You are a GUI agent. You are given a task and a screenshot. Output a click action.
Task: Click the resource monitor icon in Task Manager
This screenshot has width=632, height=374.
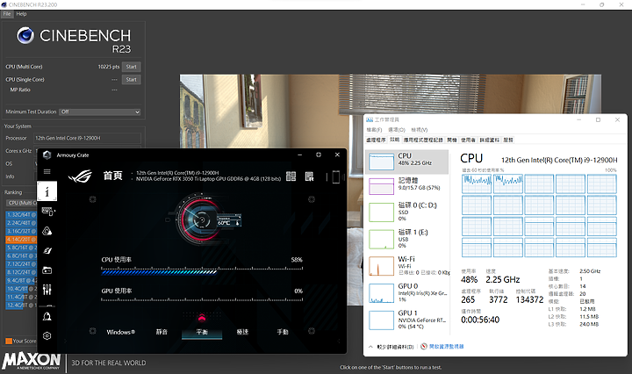tap(424, 346)
